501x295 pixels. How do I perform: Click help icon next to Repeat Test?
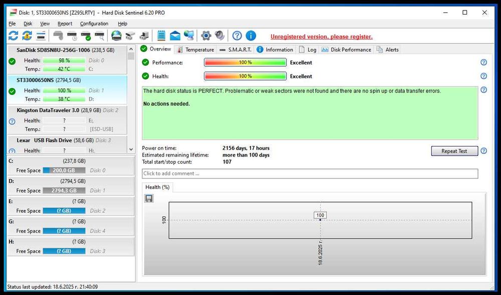pyautogui.click(x=484, y=151)
